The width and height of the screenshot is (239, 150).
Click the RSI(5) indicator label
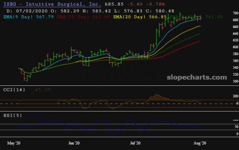tap(12, 115)
